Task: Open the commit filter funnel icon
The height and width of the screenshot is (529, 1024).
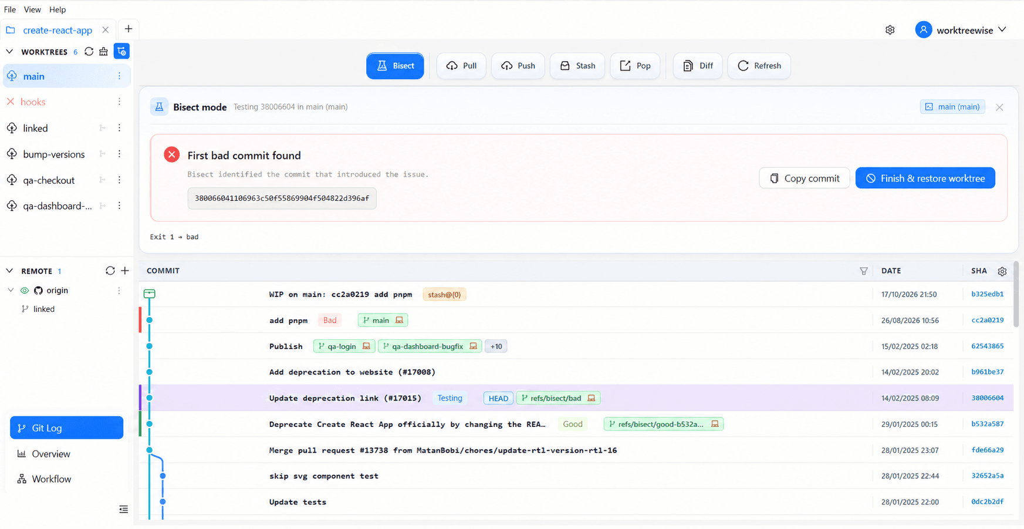Action: point(864,271)
